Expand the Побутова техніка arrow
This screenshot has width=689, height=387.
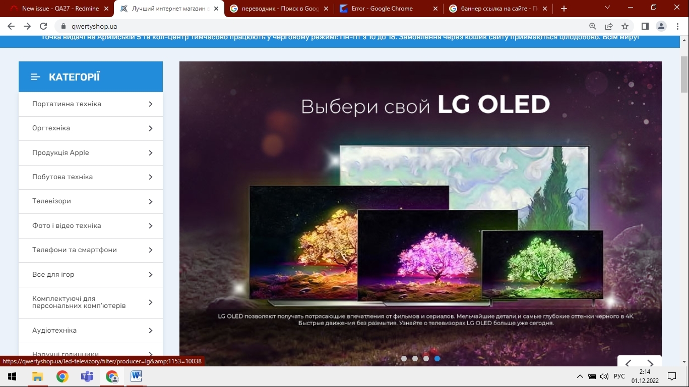click(x=150, y=177)
